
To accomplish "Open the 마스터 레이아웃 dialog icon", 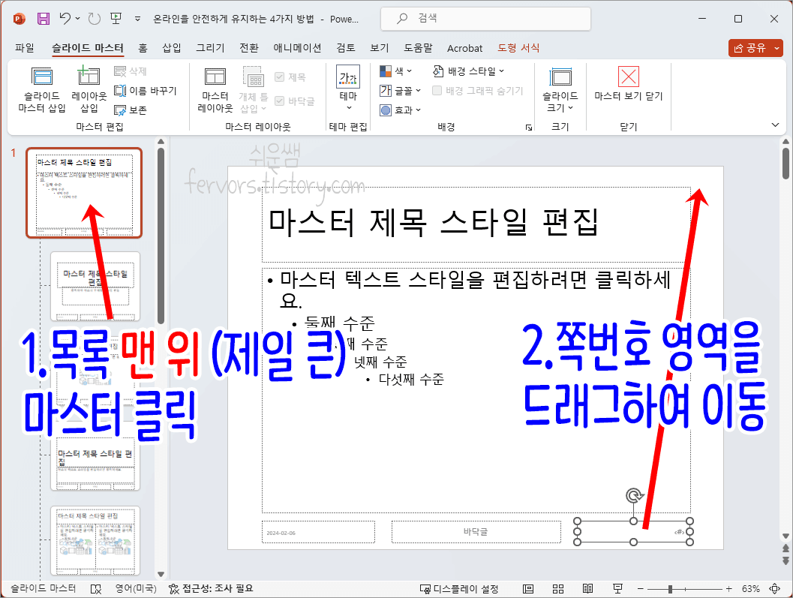I will tap(215, 90).
